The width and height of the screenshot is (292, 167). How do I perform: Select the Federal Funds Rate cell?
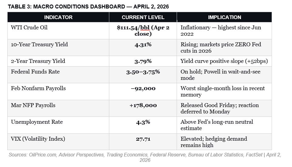(x=35, y=72)
